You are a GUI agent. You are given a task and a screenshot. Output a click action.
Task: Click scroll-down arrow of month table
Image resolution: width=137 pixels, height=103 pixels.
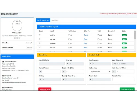tap(135, 50)
